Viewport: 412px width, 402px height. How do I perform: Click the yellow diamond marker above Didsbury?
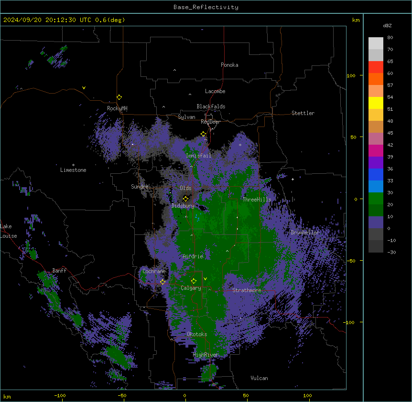coord(185,199)
